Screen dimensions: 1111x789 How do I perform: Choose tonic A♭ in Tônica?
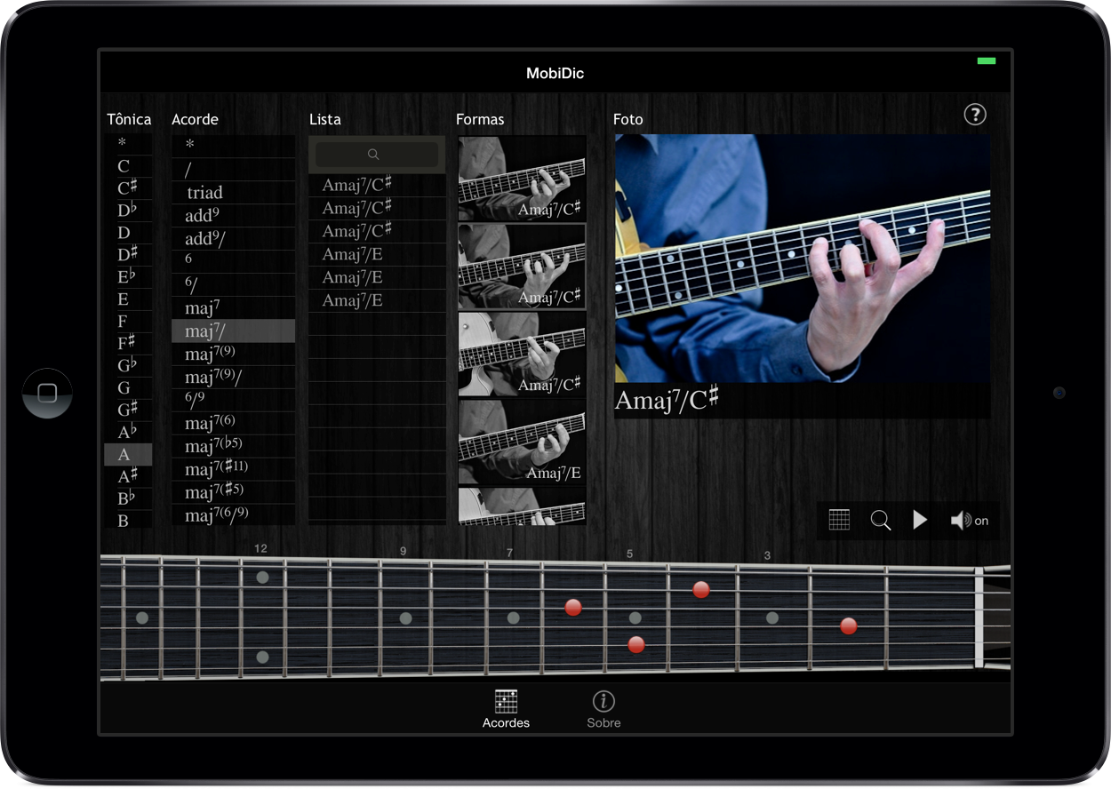128,432
